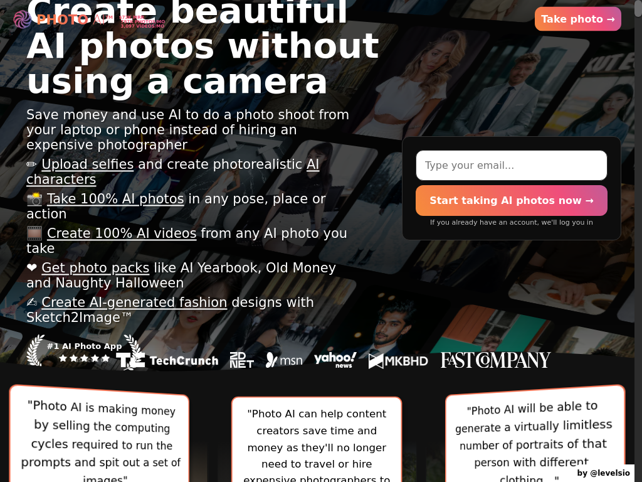This screenshot has width=642, height=482.
Task: Click the ZDNet logo
Action: (241, 360)
